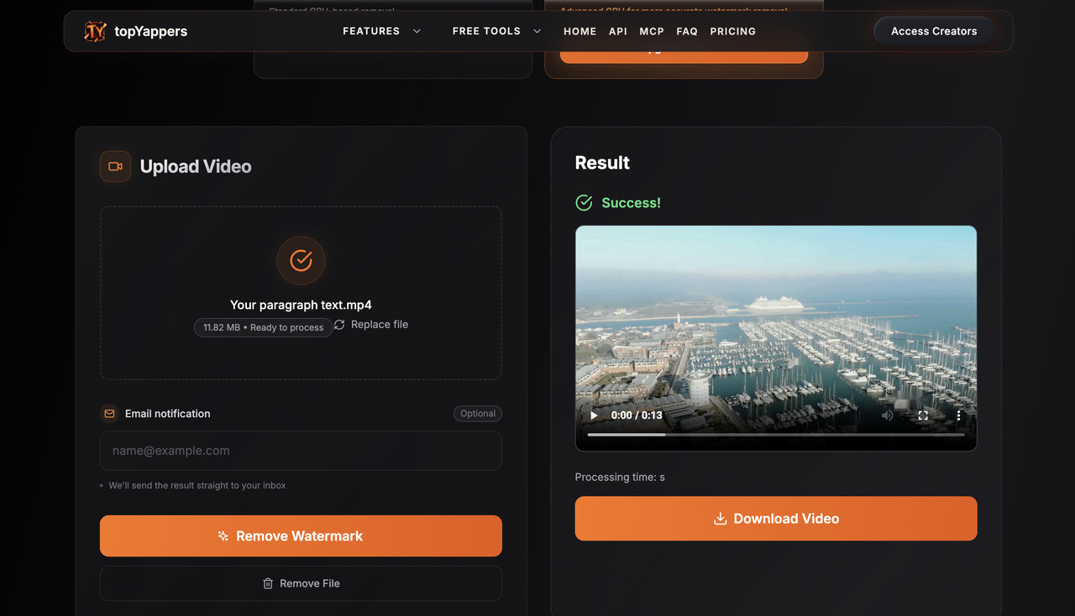Viewport: 1075px width, 616px height.
Task: Go to the PRICING page
Action: click(732, 31)
